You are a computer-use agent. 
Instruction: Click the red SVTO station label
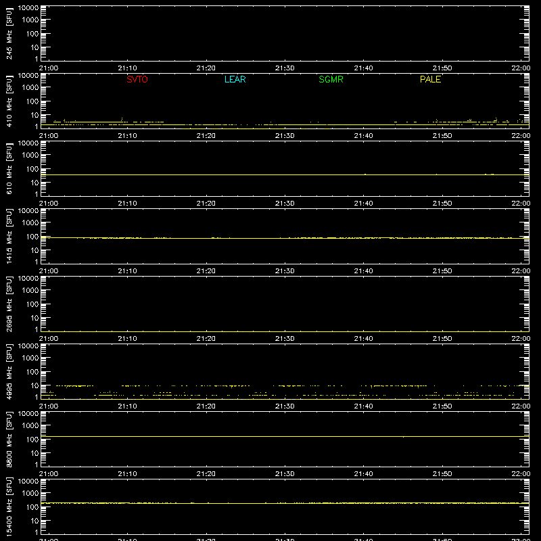[137, 79]
